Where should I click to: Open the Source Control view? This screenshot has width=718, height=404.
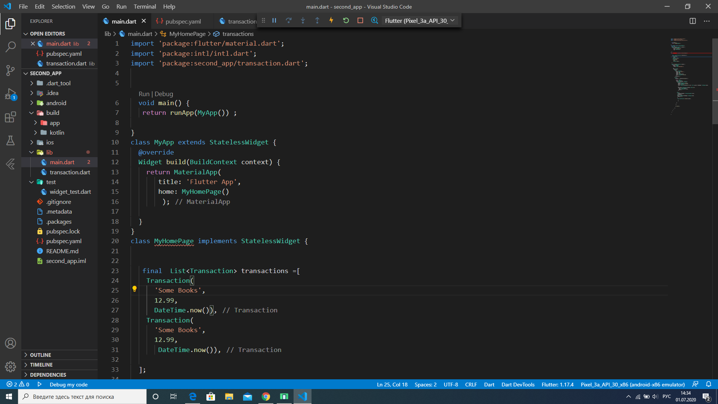click(10, 70)
